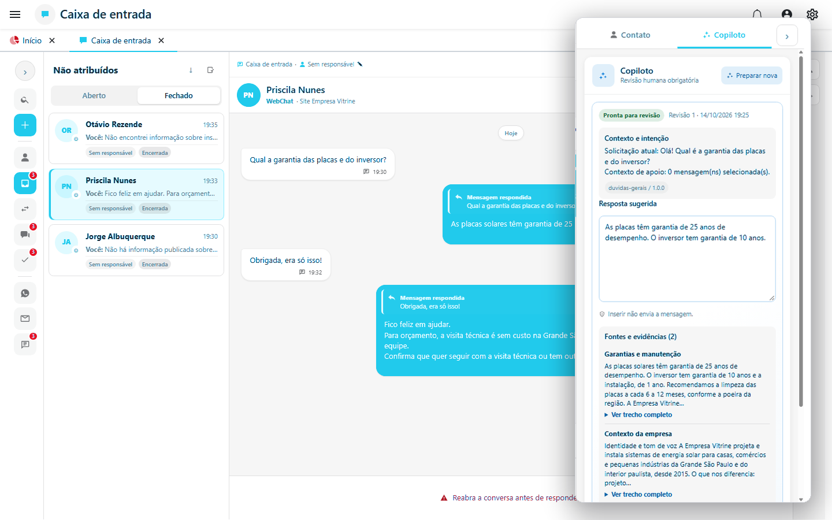Click the Preparar nova button
Image resolution: width=832 pixels, height=520 pixels.
point(752,76)
